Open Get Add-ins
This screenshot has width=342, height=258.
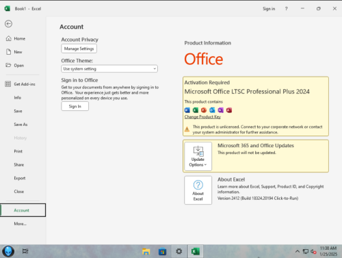pyautogui.click(x=25, y=84)
